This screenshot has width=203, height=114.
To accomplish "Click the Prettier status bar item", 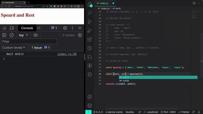I will 184,112.
